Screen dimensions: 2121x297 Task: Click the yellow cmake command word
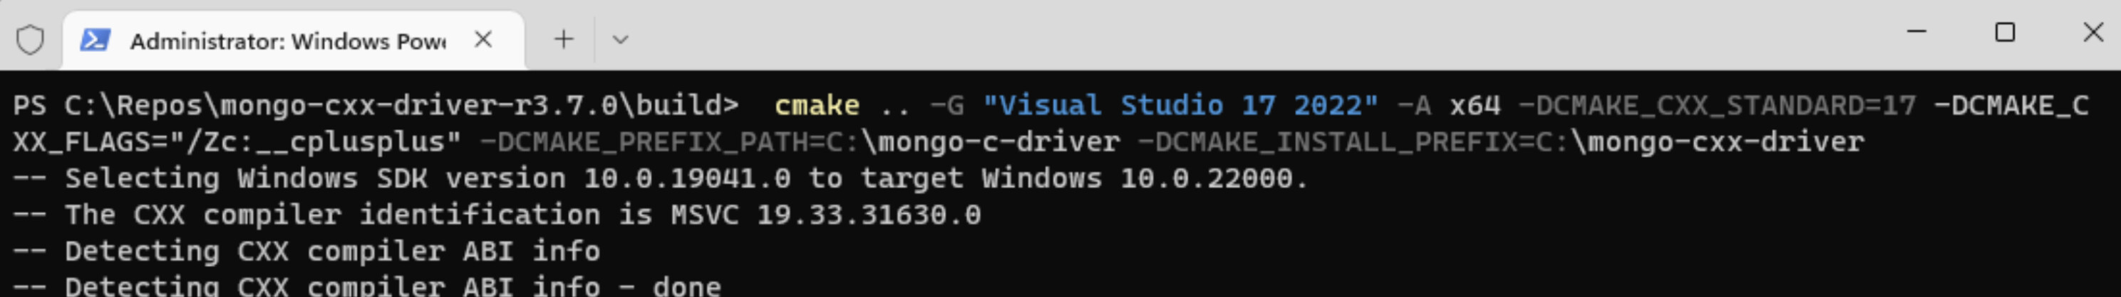tap(816, 106)
